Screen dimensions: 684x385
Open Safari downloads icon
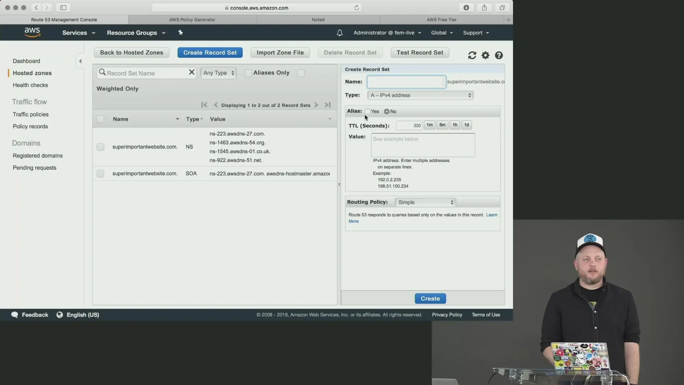466,7
